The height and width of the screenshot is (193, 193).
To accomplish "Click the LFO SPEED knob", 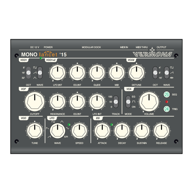I will 79,131.
